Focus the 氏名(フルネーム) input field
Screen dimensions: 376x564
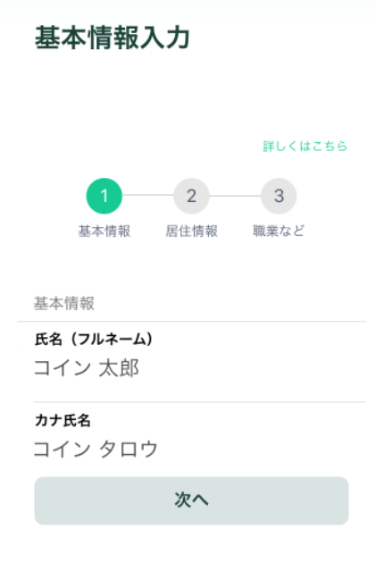coord(199,368)
